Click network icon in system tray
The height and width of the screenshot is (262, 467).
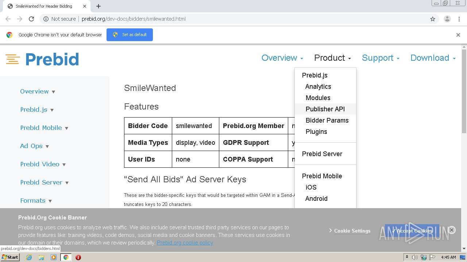[x=423, y=257]
